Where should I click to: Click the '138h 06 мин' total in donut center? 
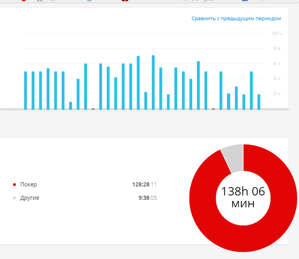(x=243, y=197)
